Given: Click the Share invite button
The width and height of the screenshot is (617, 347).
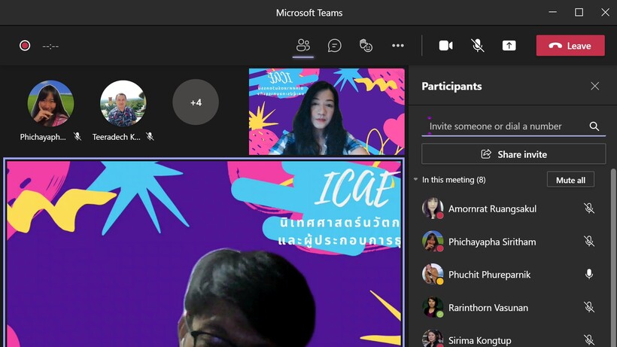Looking at the screenshot, I should point(513,154).
